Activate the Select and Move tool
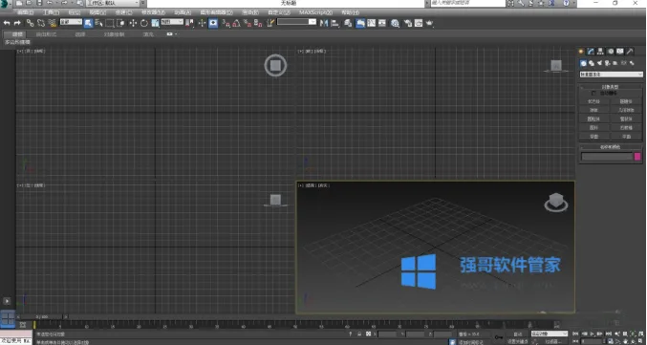 tap(133, 23)
